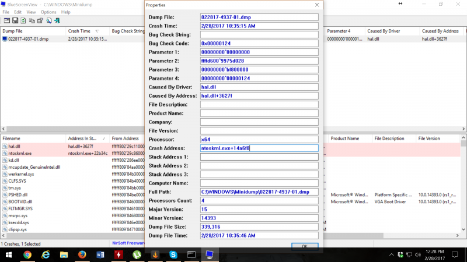The height and width of the screenshot is (262, 467).
Task: Click the Crash Address field
Action: (259, 148)
